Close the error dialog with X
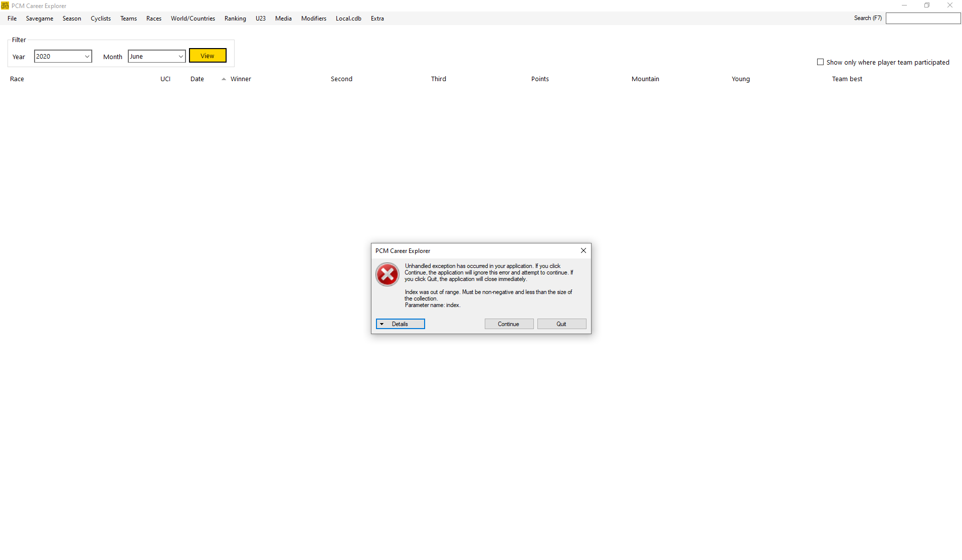Screen dimensions: 962x560 [583, 250]
